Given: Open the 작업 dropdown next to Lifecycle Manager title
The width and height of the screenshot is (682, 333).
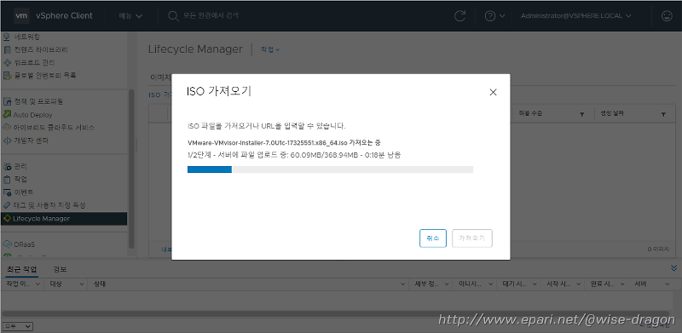Looking at the screenshot, I should (x=270, y=49).
